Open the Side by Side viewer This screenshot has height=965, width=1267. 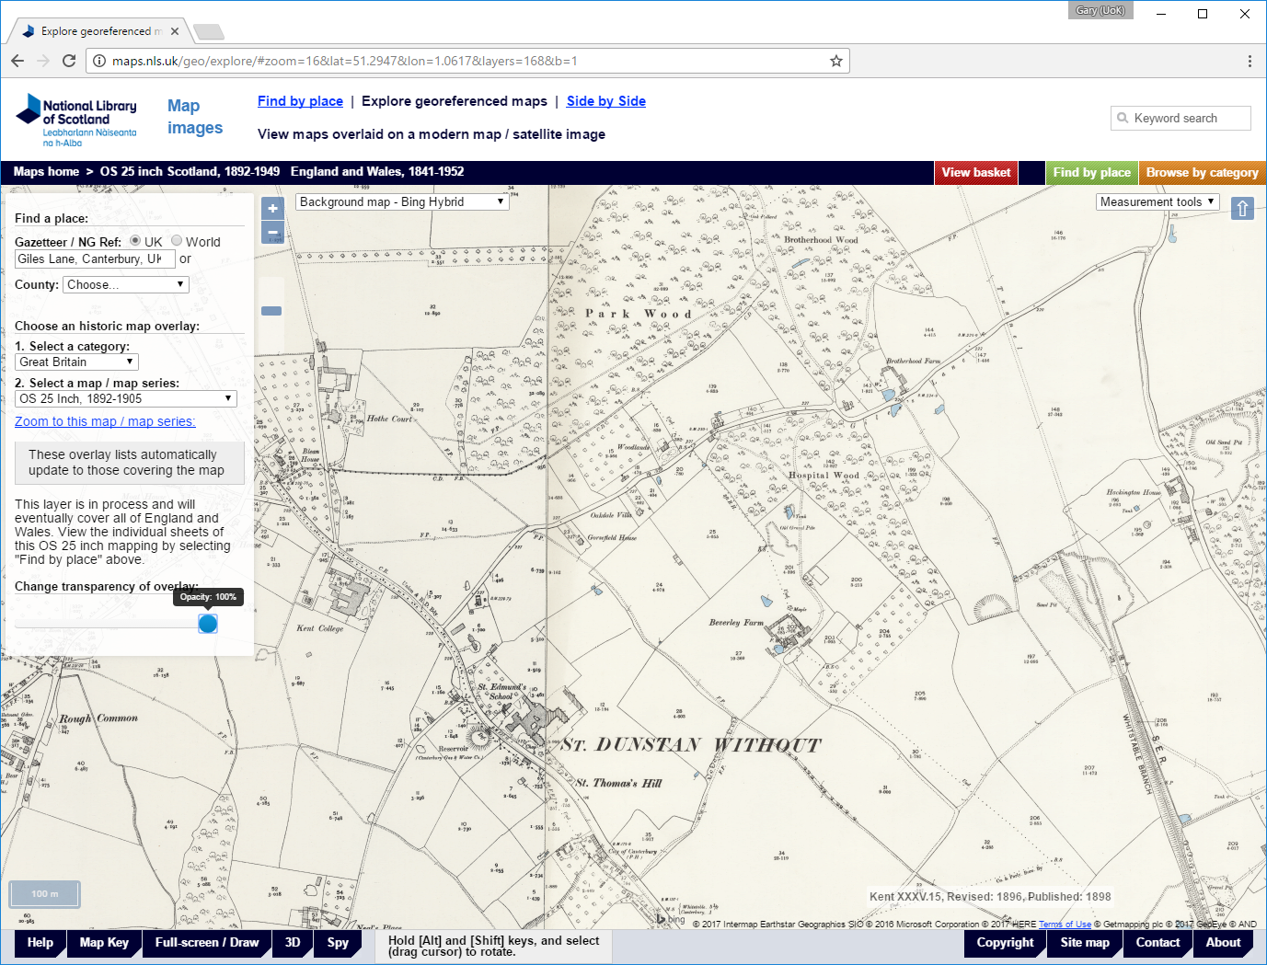[x=605, y=101]
